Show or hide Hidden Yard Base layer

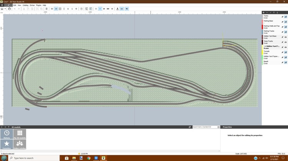[286, 37]
